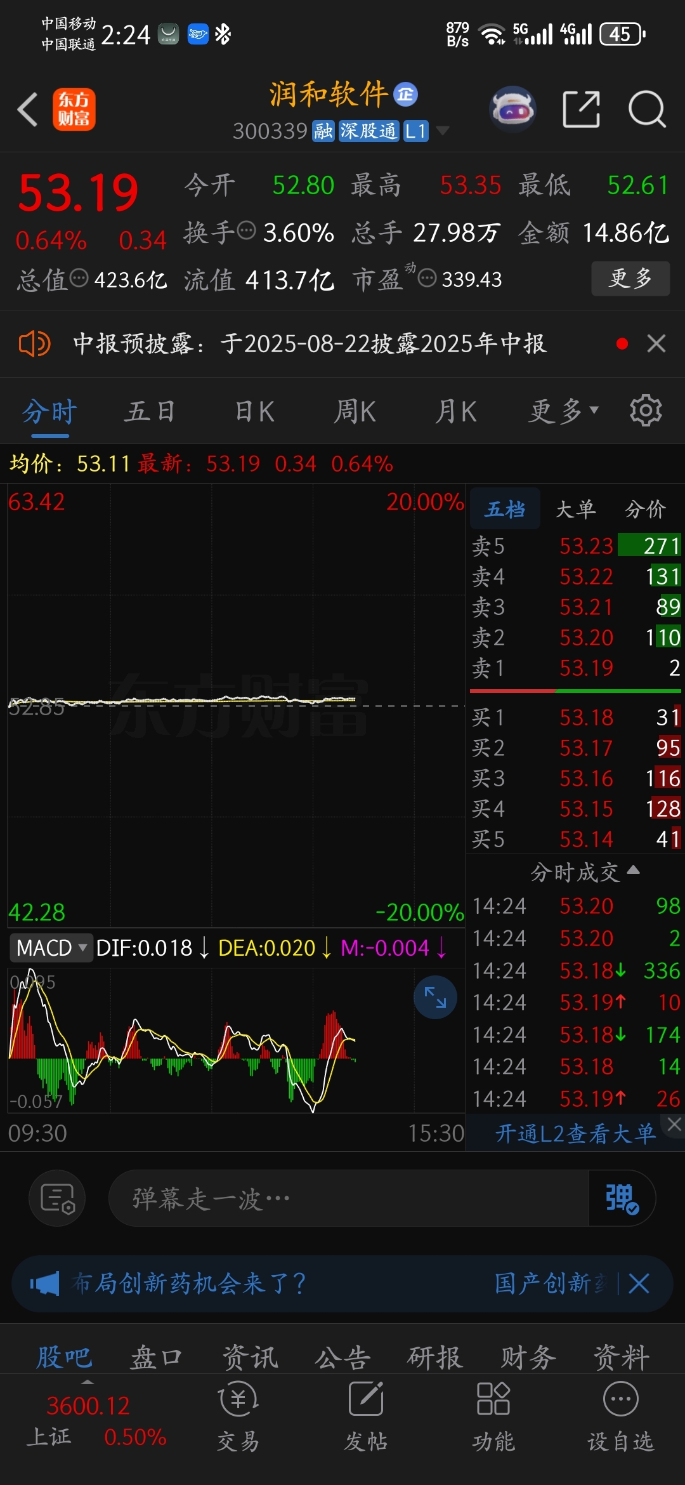Open the 功能 functions icon
Screen dimensions: 685x1485
[x=493, y=1416]
